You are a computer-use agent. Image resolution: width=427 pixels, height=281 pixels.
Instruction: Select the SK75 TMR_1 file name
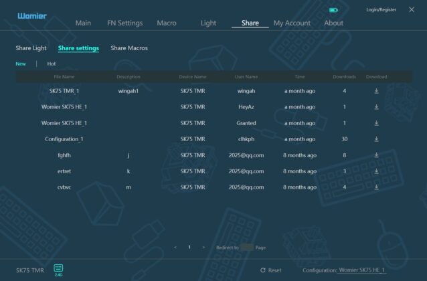64,91
